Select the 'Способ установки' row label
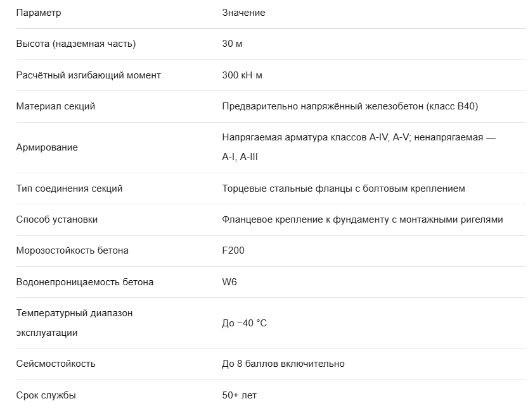The height and width of the screenshot is (413, 528). coord(57,219)
